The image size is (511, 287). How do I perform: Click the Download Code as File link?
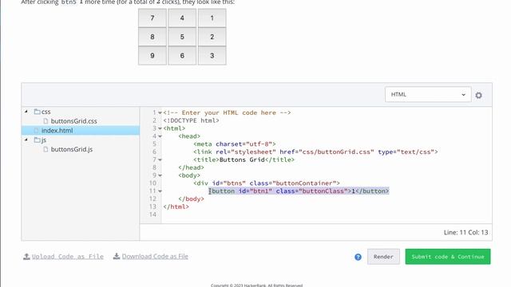pos(155,257)
